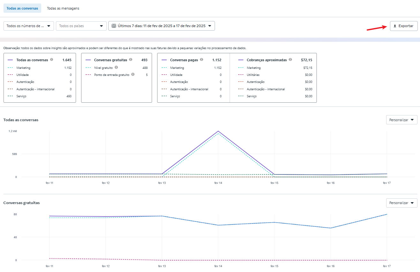Viewport: 420px width, 272px height.
Task: Toggle Marketing series in Cobranças aproximadas card
Action: pos(254,68)
